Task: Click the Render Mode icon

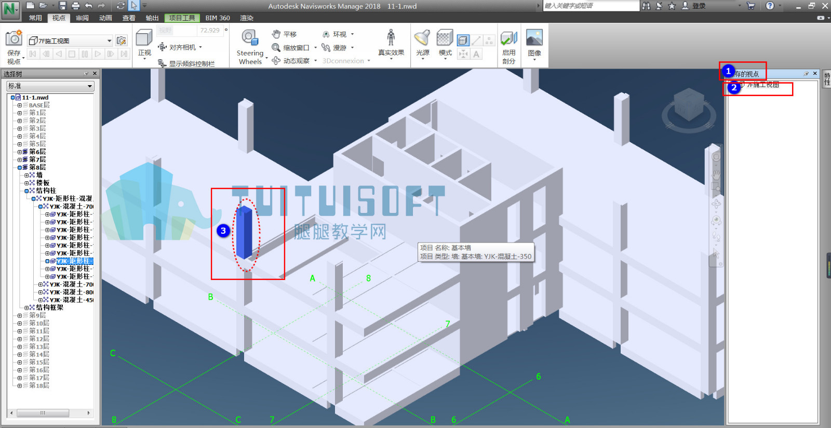Action: 445,38
